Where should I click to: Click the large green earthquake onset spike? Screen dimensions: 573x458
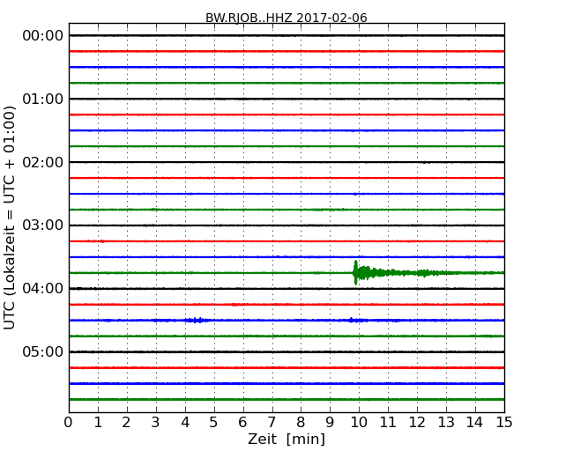[x=355, y=272]
